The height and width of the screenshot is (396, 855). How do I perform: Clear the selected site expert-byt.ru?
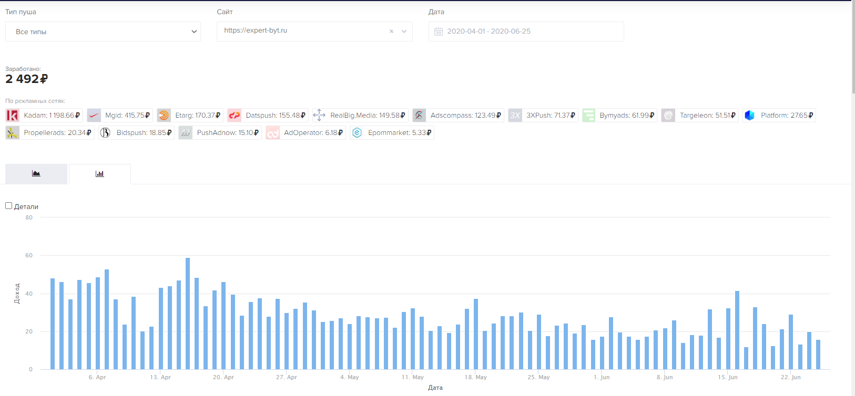[391, 32]
